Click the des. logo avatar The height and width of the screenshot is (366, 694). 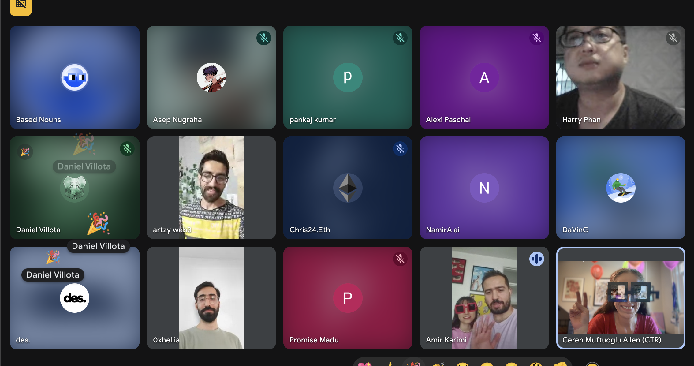coord(75,298)
